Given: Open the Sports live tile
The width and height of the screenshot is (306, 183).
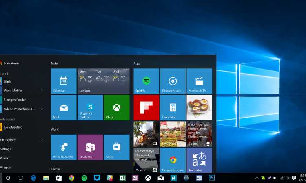Looking at the screenshot, I should coord(200,134).
